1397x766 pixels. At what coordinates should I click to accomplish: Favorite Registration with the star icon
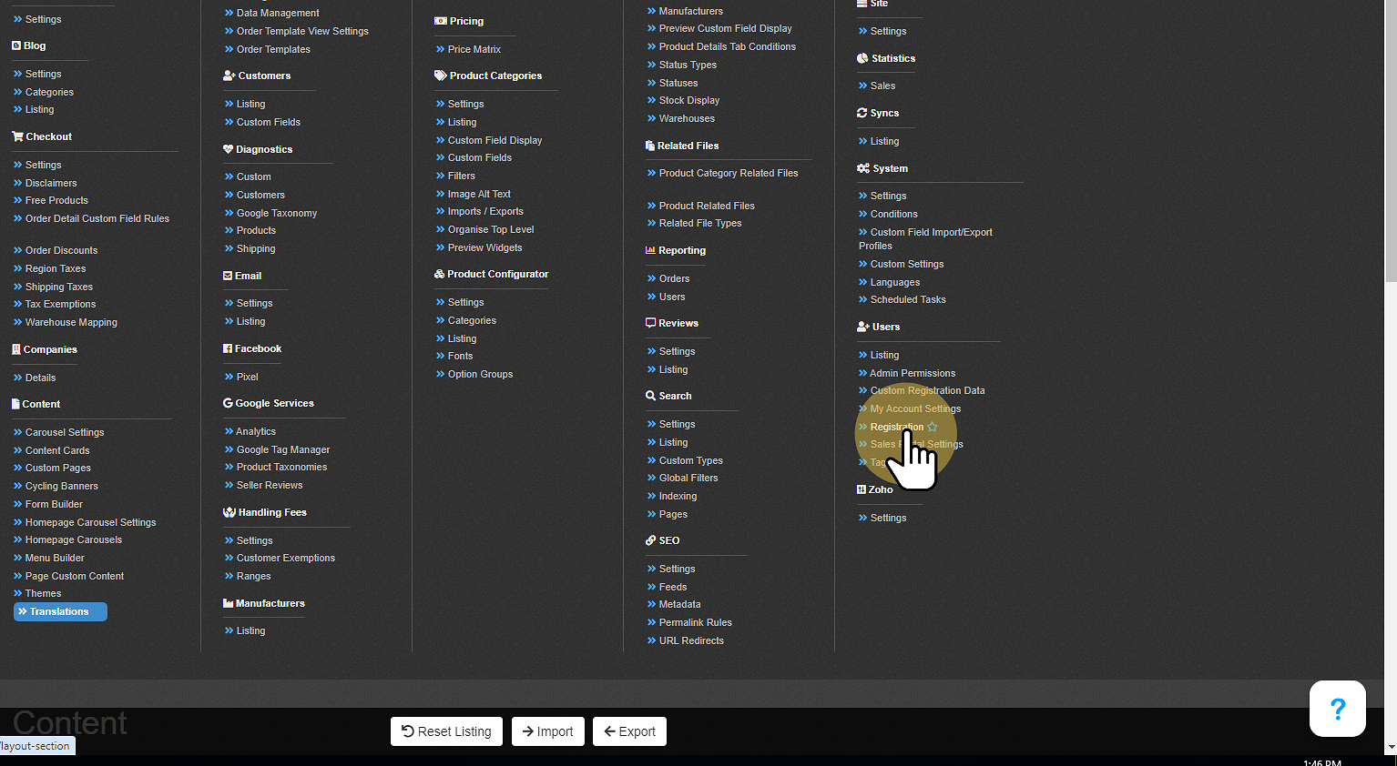tap(933, 427)
